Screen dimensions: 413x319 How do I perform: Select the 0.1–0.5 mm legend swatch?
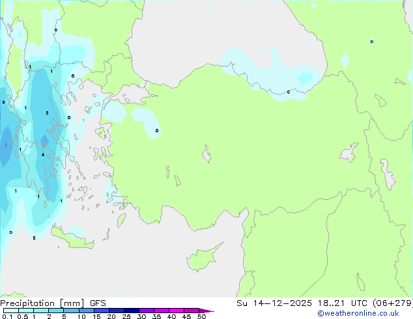(11, 311)
